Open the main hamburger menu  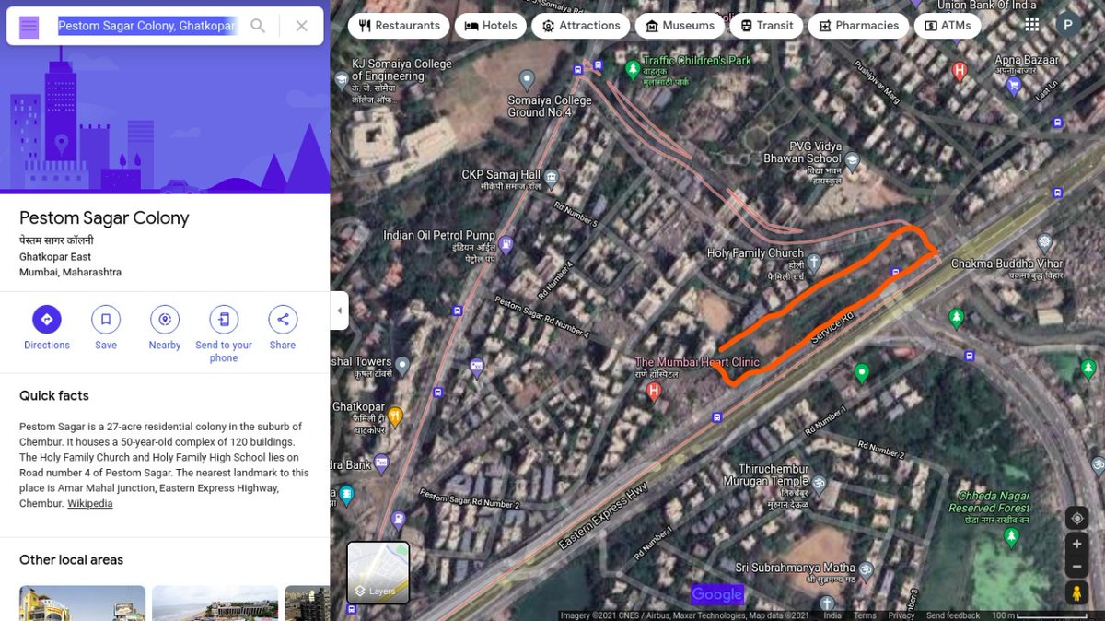point(29,27)
